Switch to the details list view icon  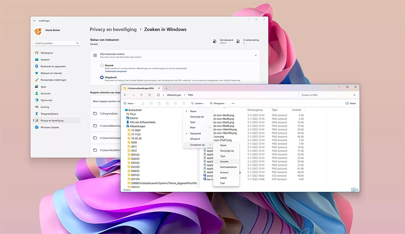pyautogui.click(x=353, y=190)
